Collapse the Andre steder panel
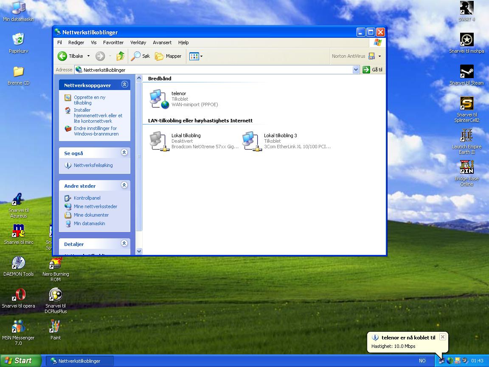 [124, 185]
